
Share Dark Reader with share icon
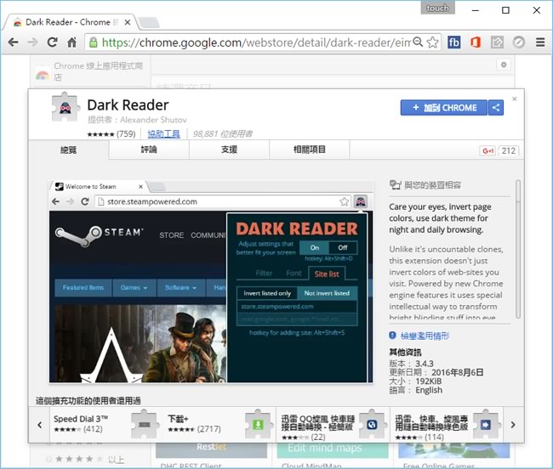click(x=496, y=108)
